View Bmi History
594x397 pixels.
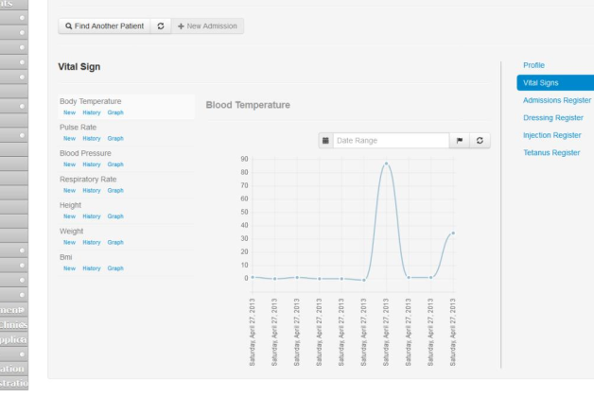92,268
